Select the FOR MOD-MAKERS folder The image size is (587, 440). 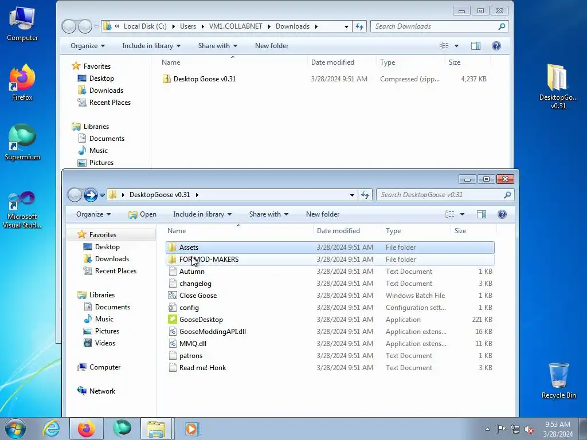point(330,260)
